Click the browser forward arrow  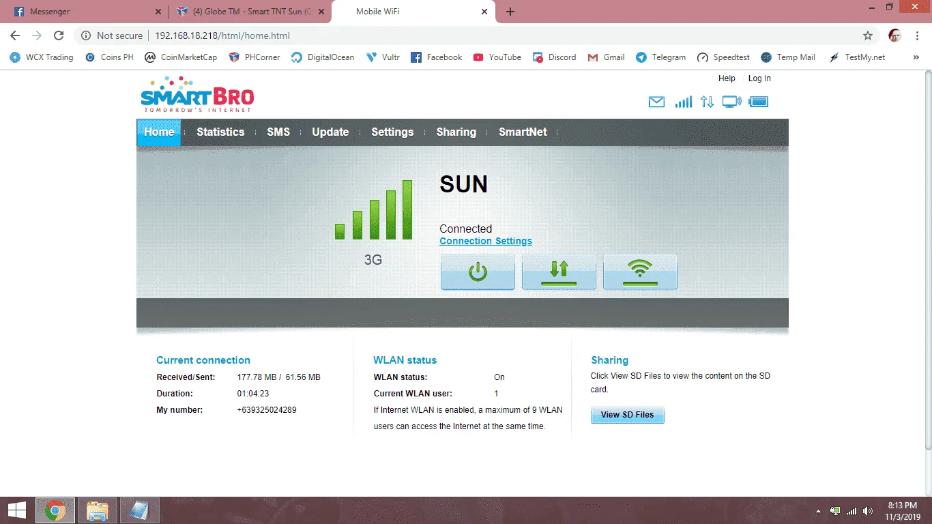click(37, 35)
